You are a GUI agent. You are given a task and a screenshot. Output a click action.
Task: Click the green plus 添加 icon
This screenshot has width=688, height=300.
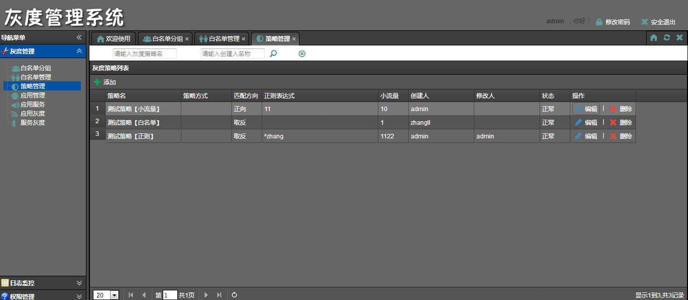[x=97, y=82]
